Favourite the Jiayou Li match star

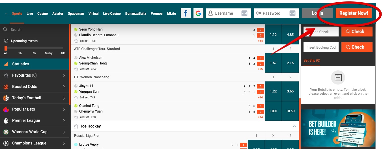76,98
